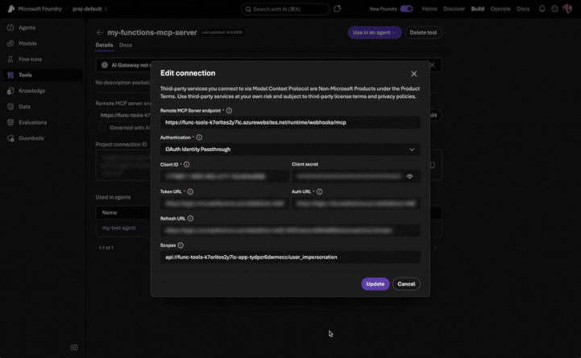Open Docs in the top navigation
This screenshot has width=581, height=358.
tap(523, 9)
